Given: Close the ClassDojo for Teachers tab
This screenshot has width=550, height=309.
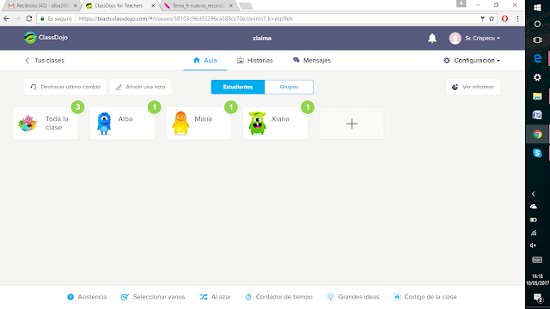Looking at the screenshot, I should (x=153, y=6).
